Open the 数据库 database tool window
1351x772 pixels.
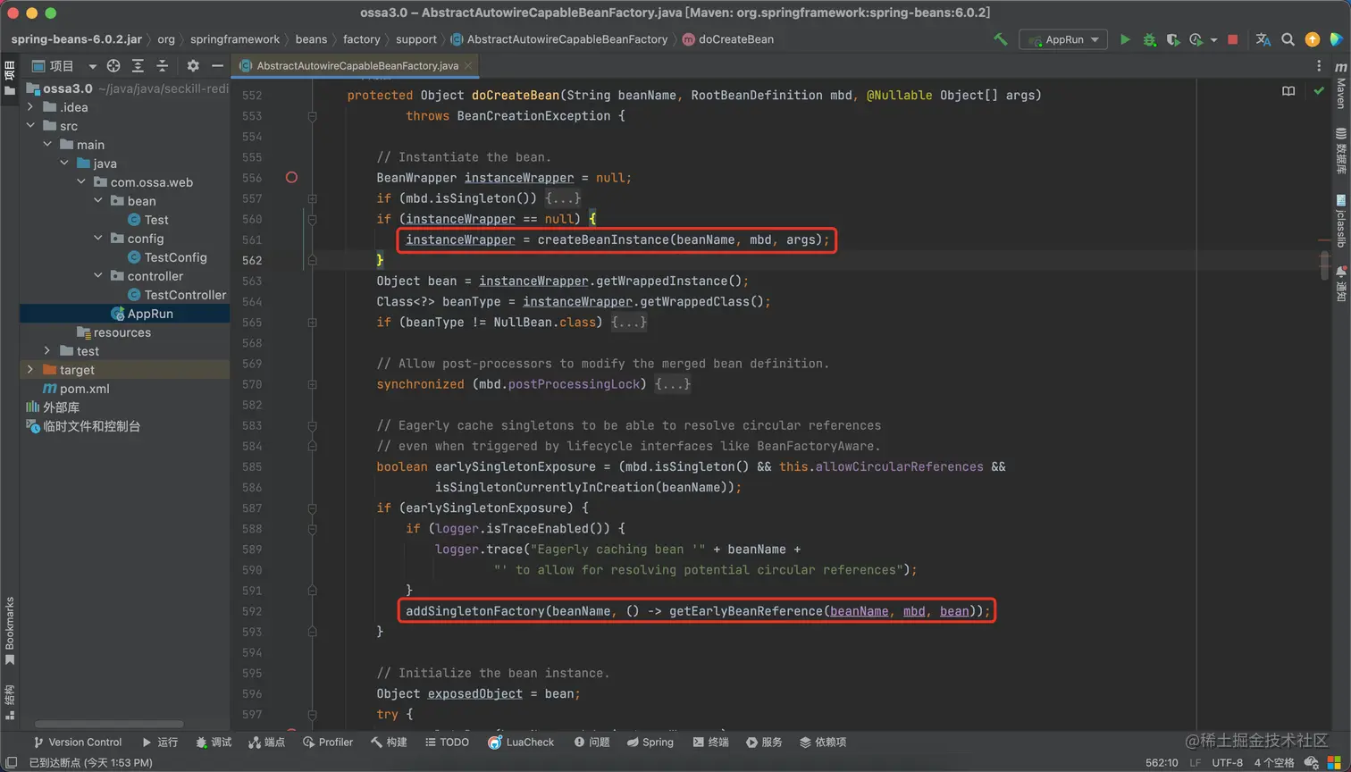click(1340, 151)
